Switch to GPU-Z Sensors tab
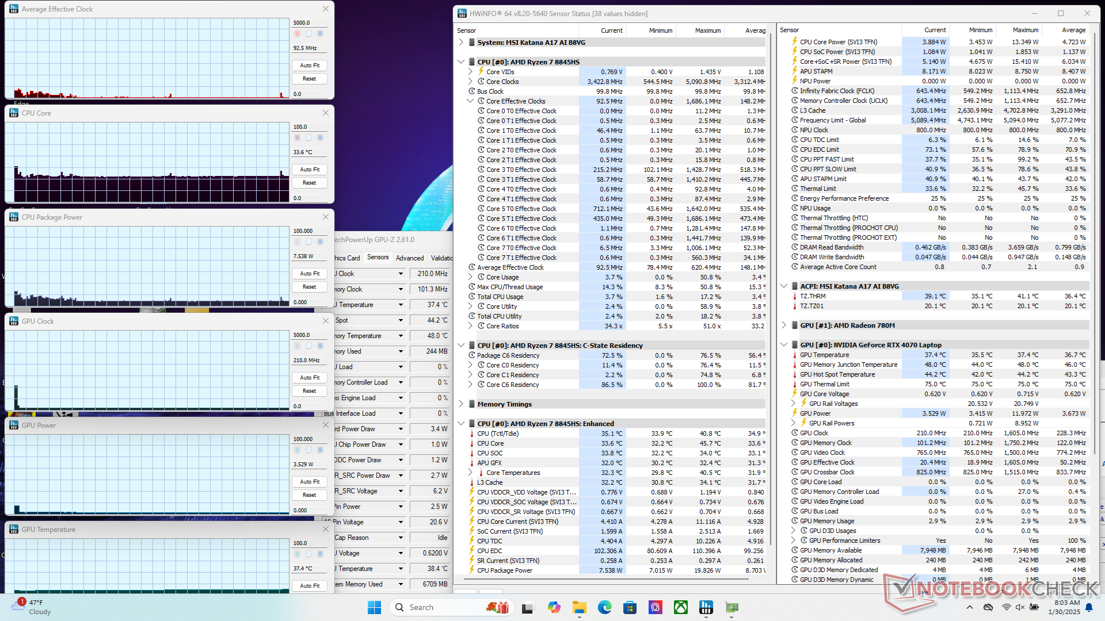 (x=378, y=258)
